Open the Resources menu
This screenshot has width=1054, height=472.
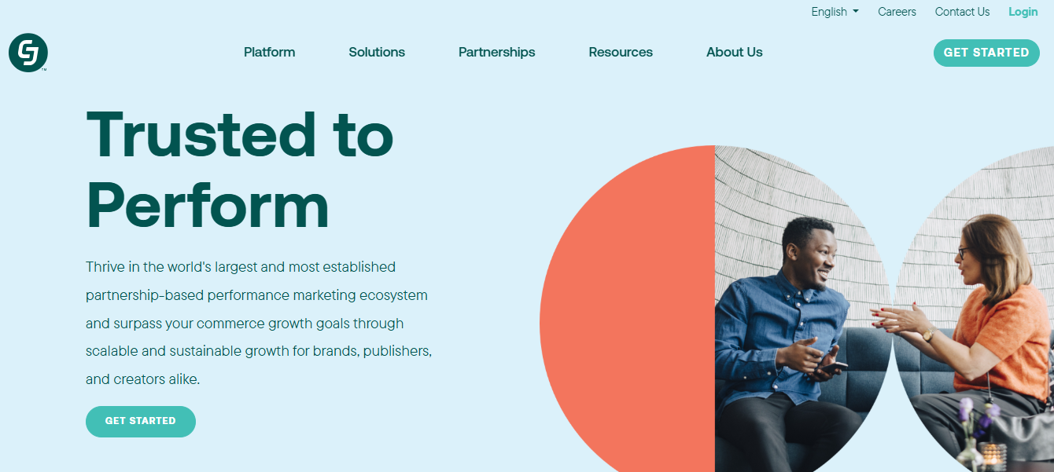(x=621, y=52)
